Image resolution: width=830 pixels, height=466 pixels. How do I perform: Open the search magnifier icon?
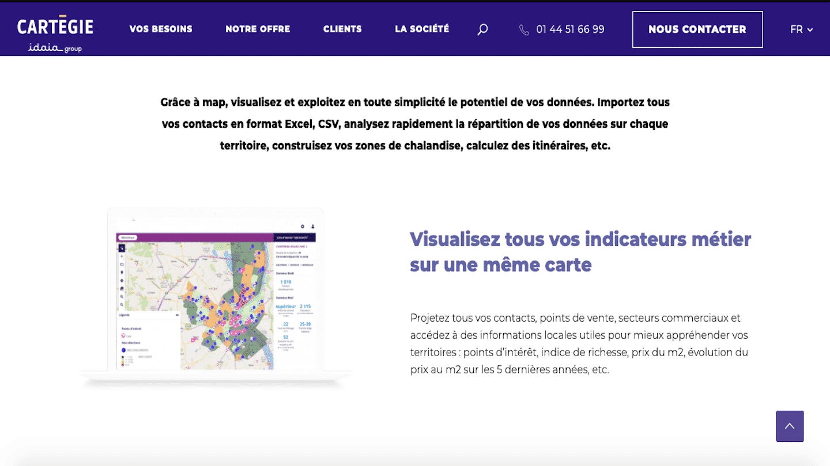pyautogui.click(x=482, y=29)
